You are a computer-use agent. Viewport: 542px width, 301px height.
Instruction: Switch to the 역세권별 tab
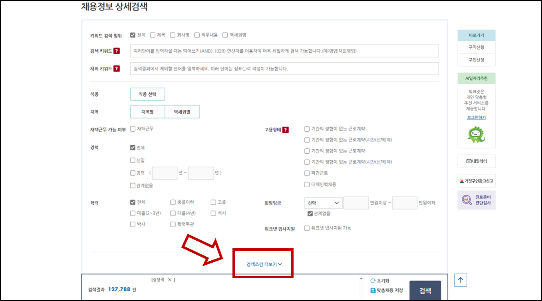pyautogui.click(x=182, y=112)
